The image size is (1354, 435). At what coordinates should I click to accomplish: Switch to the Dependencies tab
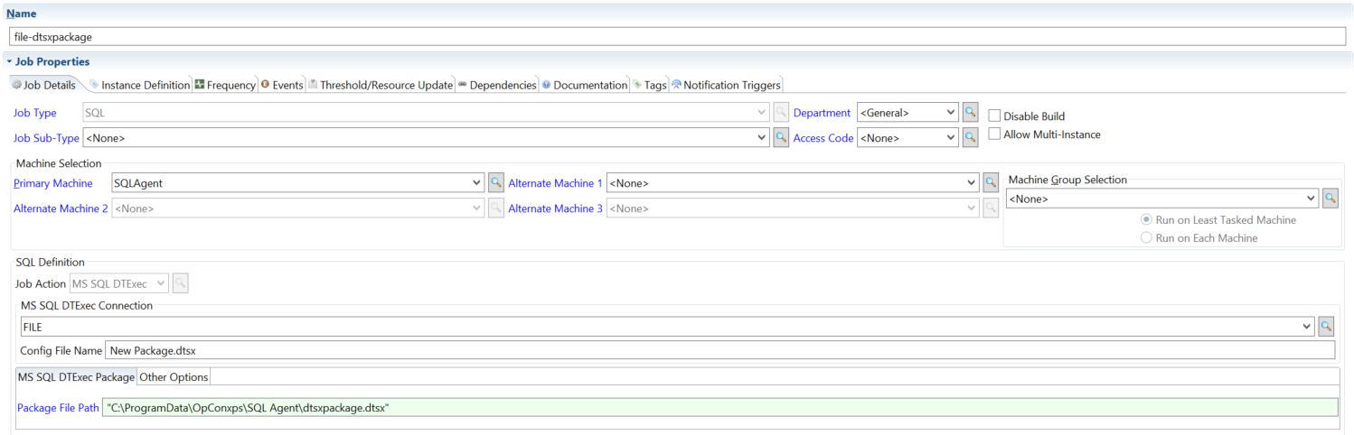[497, 85]
